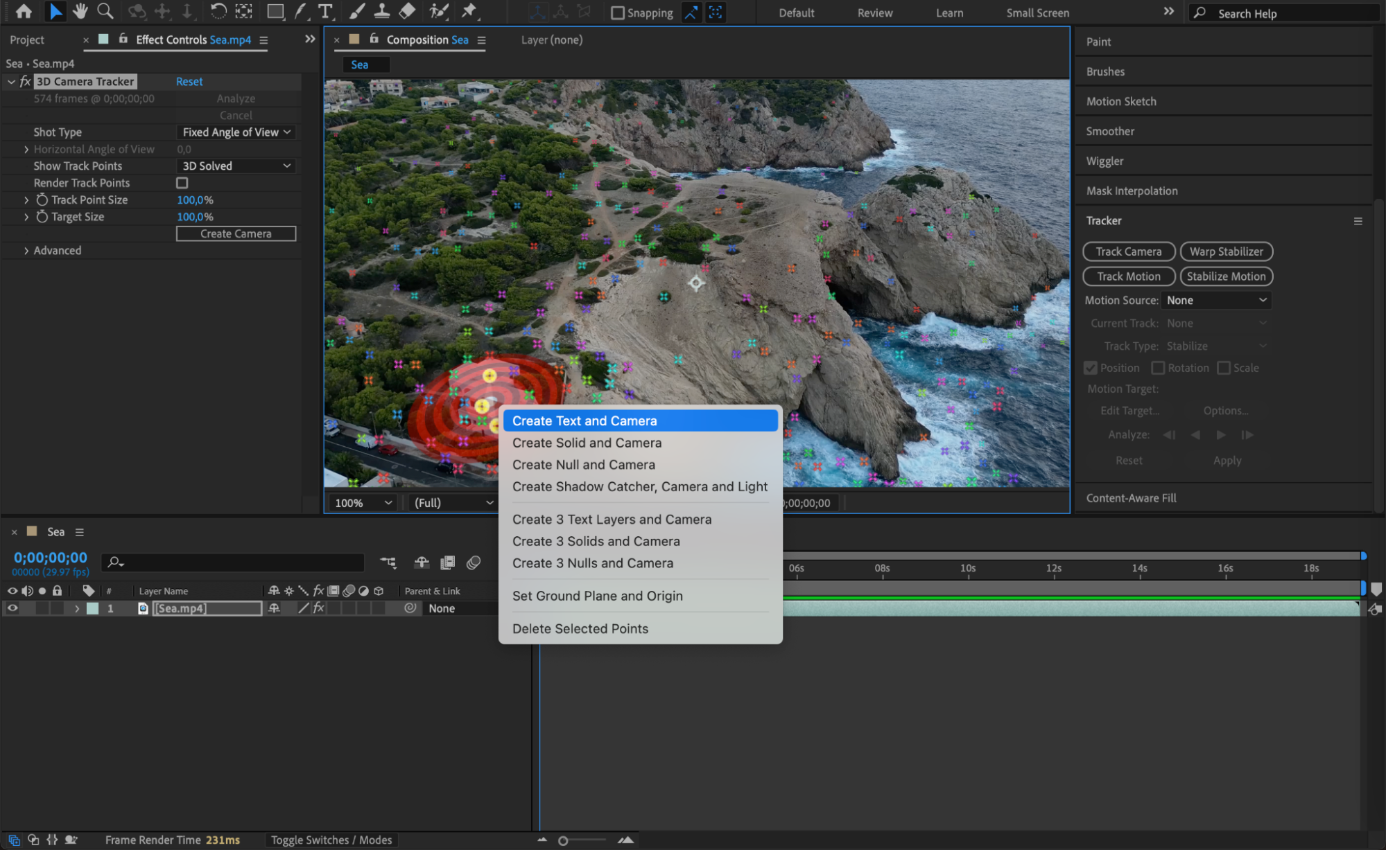Select the Eraser tool
Screen dimensions: 1386x850
(408, 11)
